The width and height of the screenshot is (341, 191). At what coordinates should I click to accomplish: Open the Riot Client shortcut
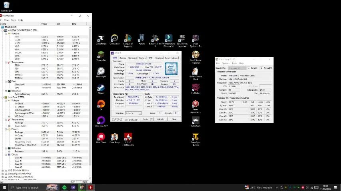101,138
